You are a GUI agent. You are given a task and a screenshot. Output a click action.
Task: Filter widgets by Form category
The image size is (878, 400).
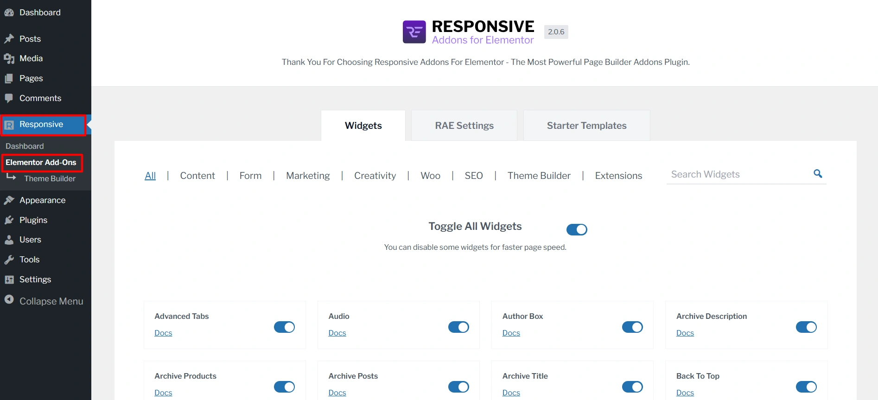tap(250, 176)
